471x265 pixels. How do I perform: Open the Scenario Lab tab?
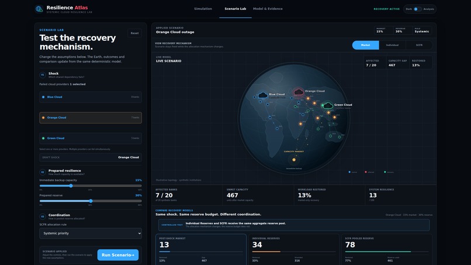[x=235, y=9]
